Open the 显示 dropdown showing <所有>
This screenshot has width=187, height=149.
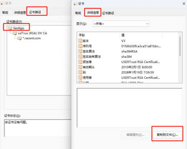[x=121, y=24]
